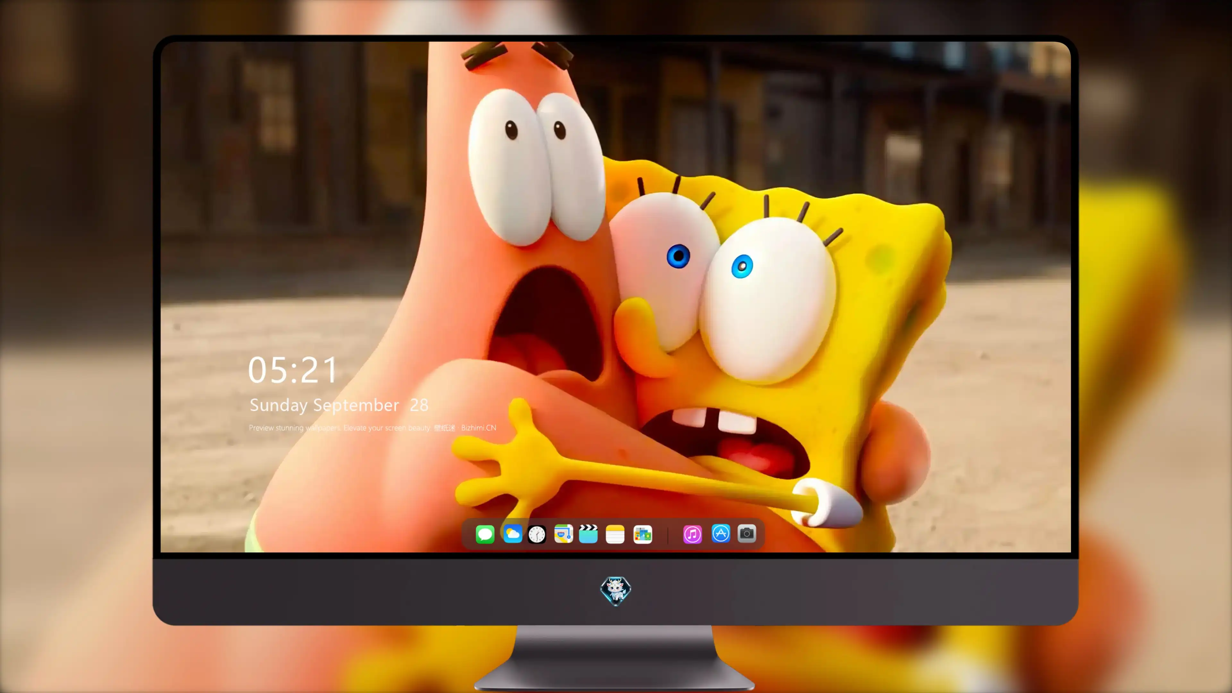Click the "Sunday September 28" date text
The image size is (1232, 693).
(339, 405)
